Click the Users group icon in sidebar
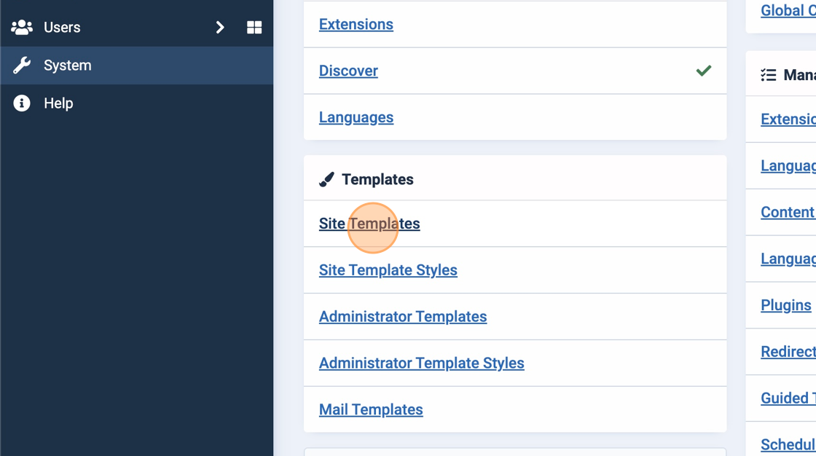The image size is (816, 456). (x=22, y=28)
